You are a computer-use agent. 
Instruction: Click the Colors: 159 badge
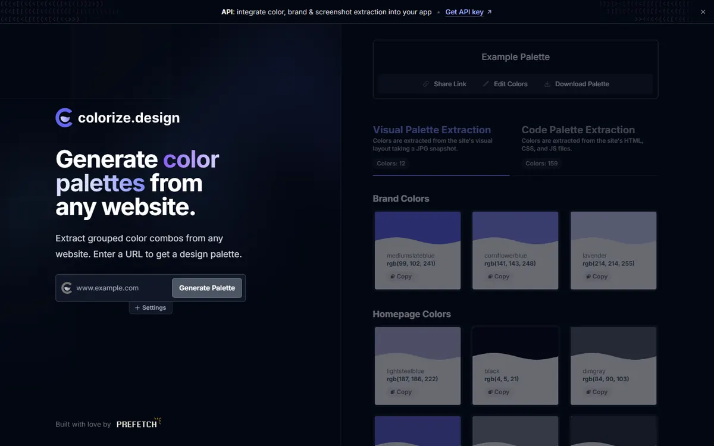coord(541,163)
